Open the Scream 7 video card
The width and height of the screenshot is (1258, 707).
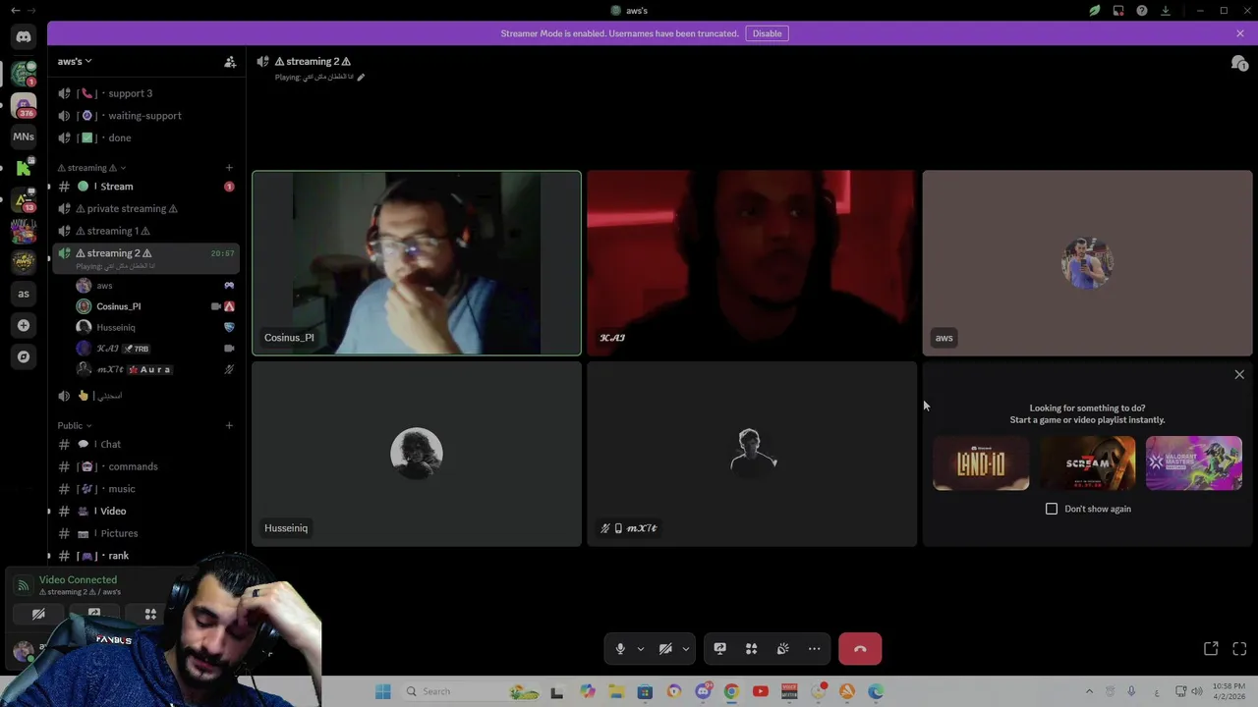point(1087,463)
